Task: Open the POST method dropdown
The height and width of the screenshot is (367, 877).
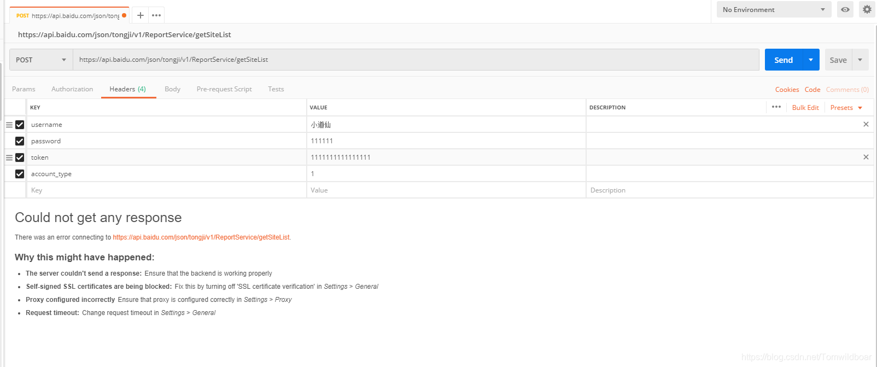Action: point(41,60)
